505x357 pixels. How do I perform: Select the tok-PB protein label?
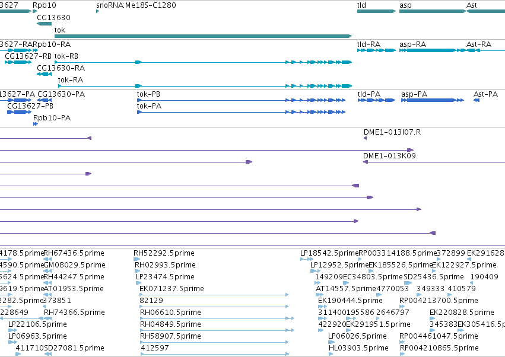[x=148, y=94]
